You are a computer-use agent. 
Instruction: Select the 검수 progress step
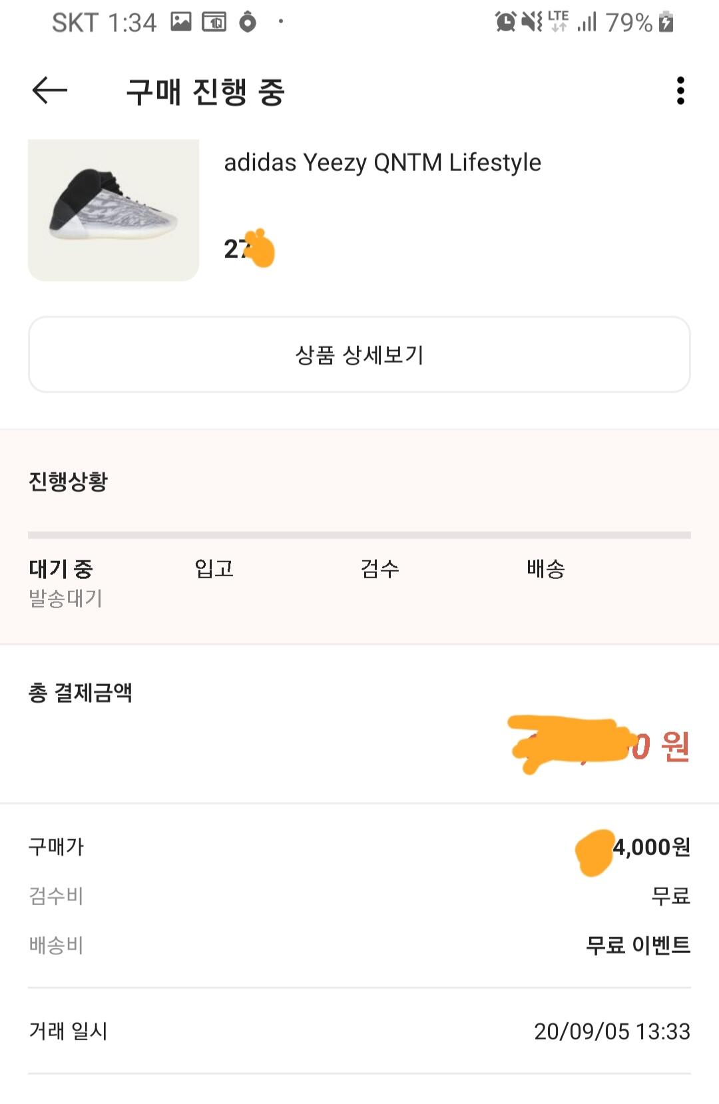(379, 569)
